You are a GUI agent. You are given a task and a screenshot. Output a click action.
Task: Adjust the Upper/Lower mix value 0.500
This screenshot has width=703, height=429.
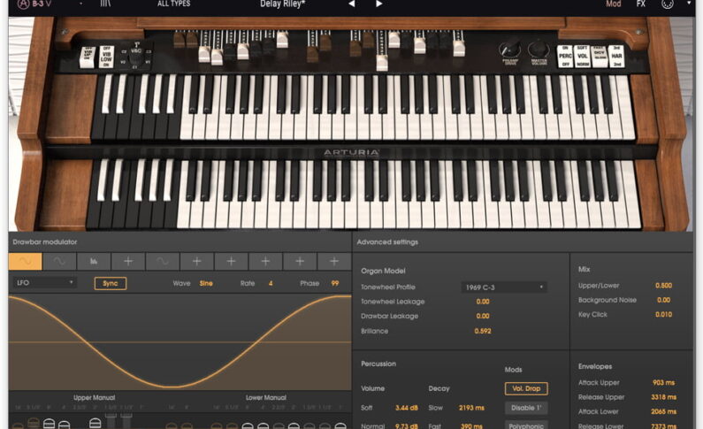(663, 286)
